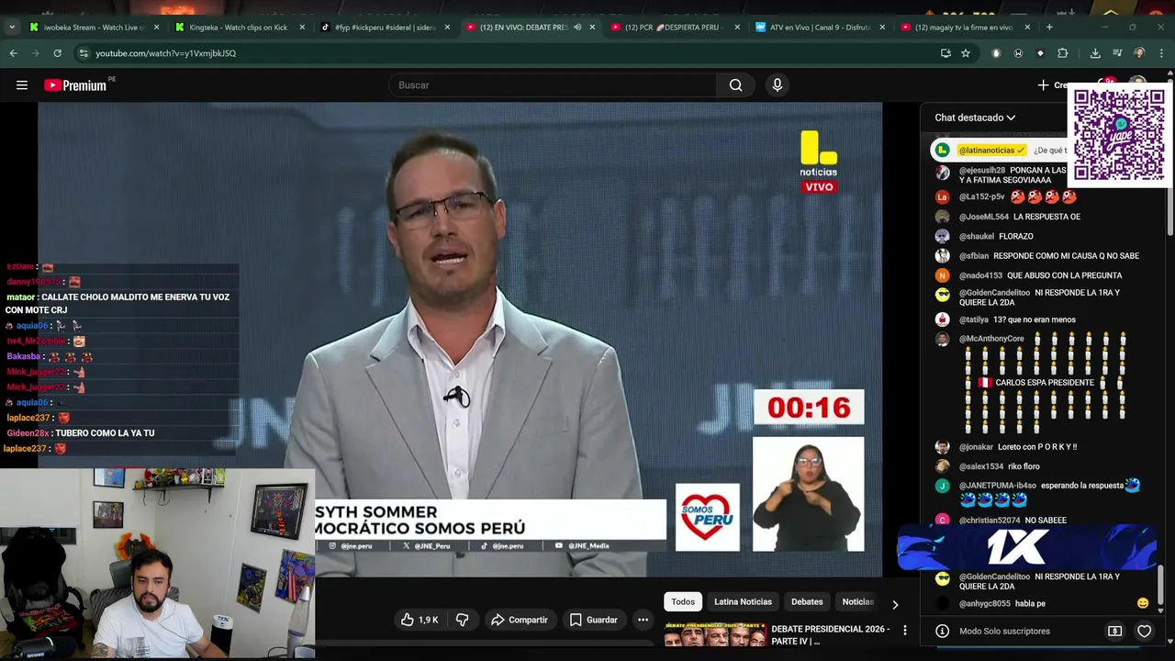Viewport: 1175px width, 661px height.
Task: Open more actions under the video
Action: click(x=643, y=620)
